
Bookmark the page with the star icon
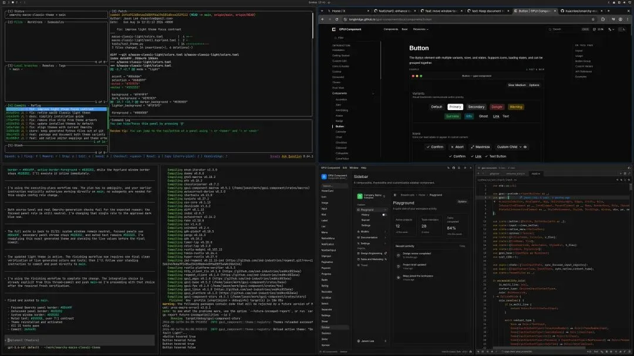593,19
